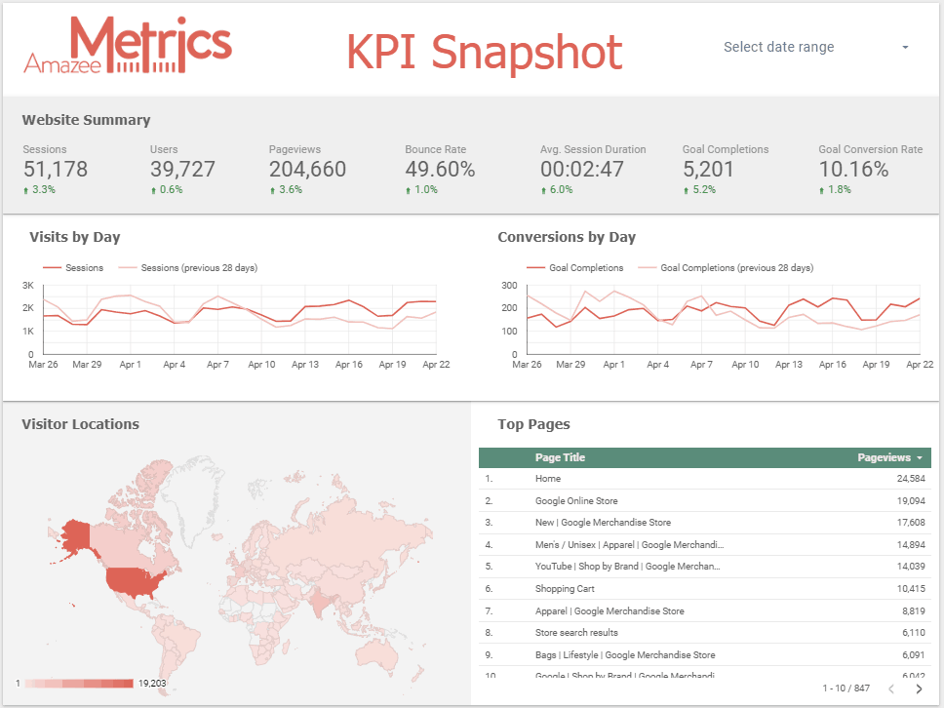
Task: Select Avg. Session Duration 00:02:47
Action: 581,169
